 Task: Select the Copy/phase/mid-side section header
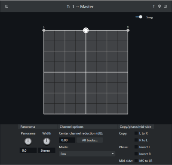tap(135, 127)
